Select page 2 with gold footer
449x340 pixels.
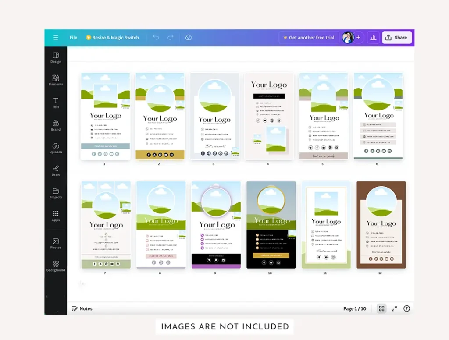pyautogui.click(x=160, y=116)
